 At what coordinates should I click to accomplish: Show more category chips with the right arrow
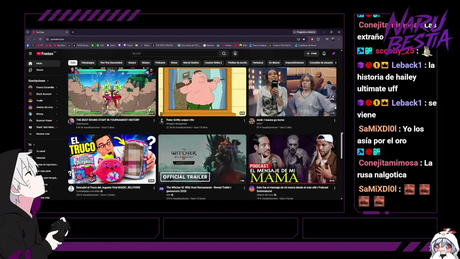pos(336,63)
